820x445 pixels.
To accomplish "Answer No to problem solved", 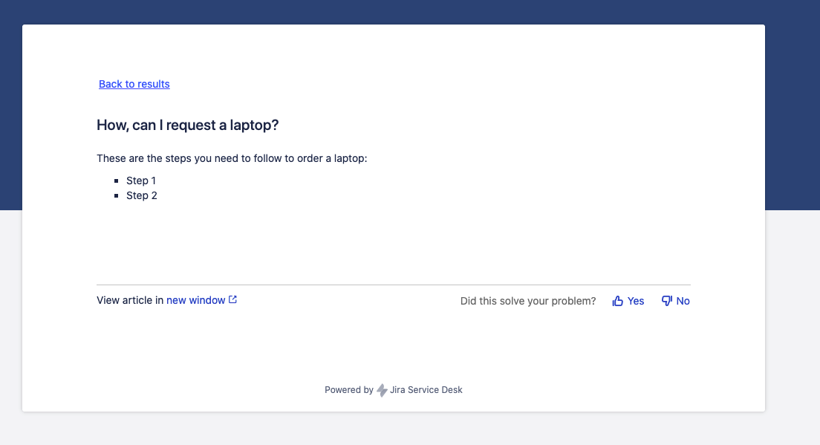I will pyautogui.click(x=675, y=301).
